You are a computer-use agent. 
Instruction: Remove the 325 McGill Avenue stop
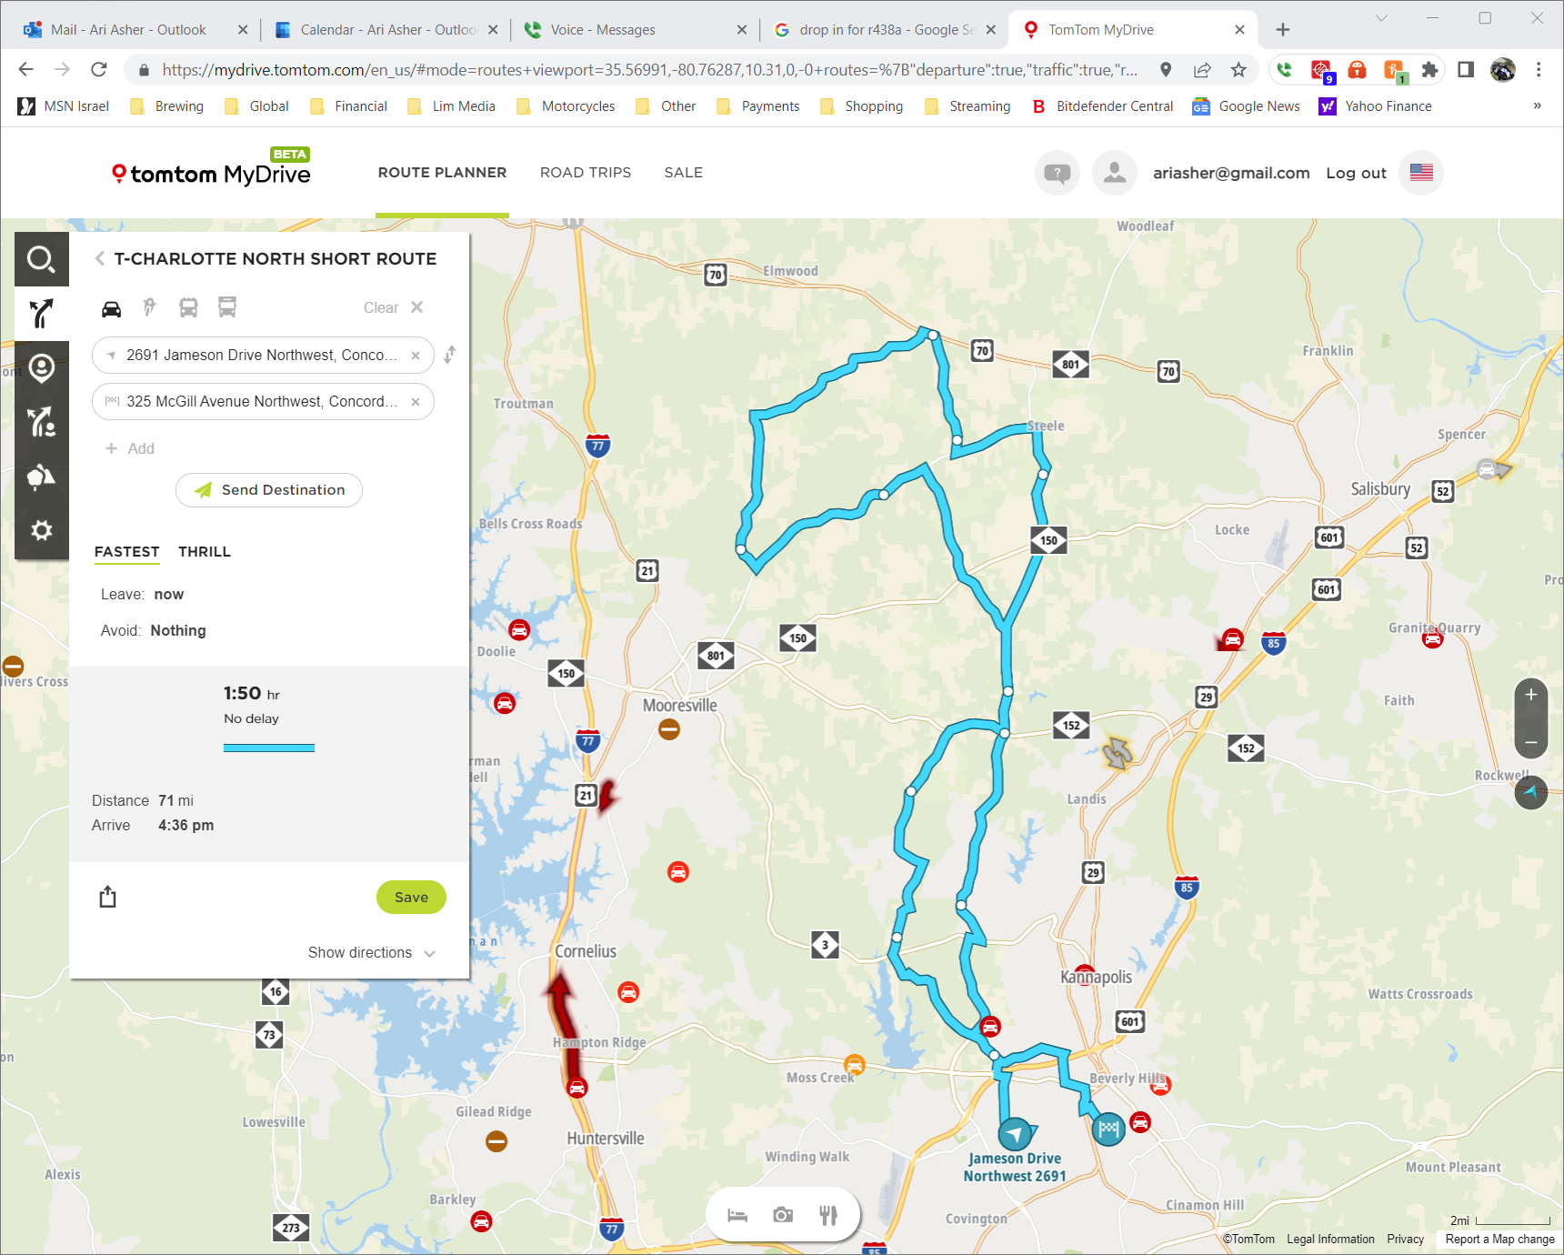tap(416, 402)
